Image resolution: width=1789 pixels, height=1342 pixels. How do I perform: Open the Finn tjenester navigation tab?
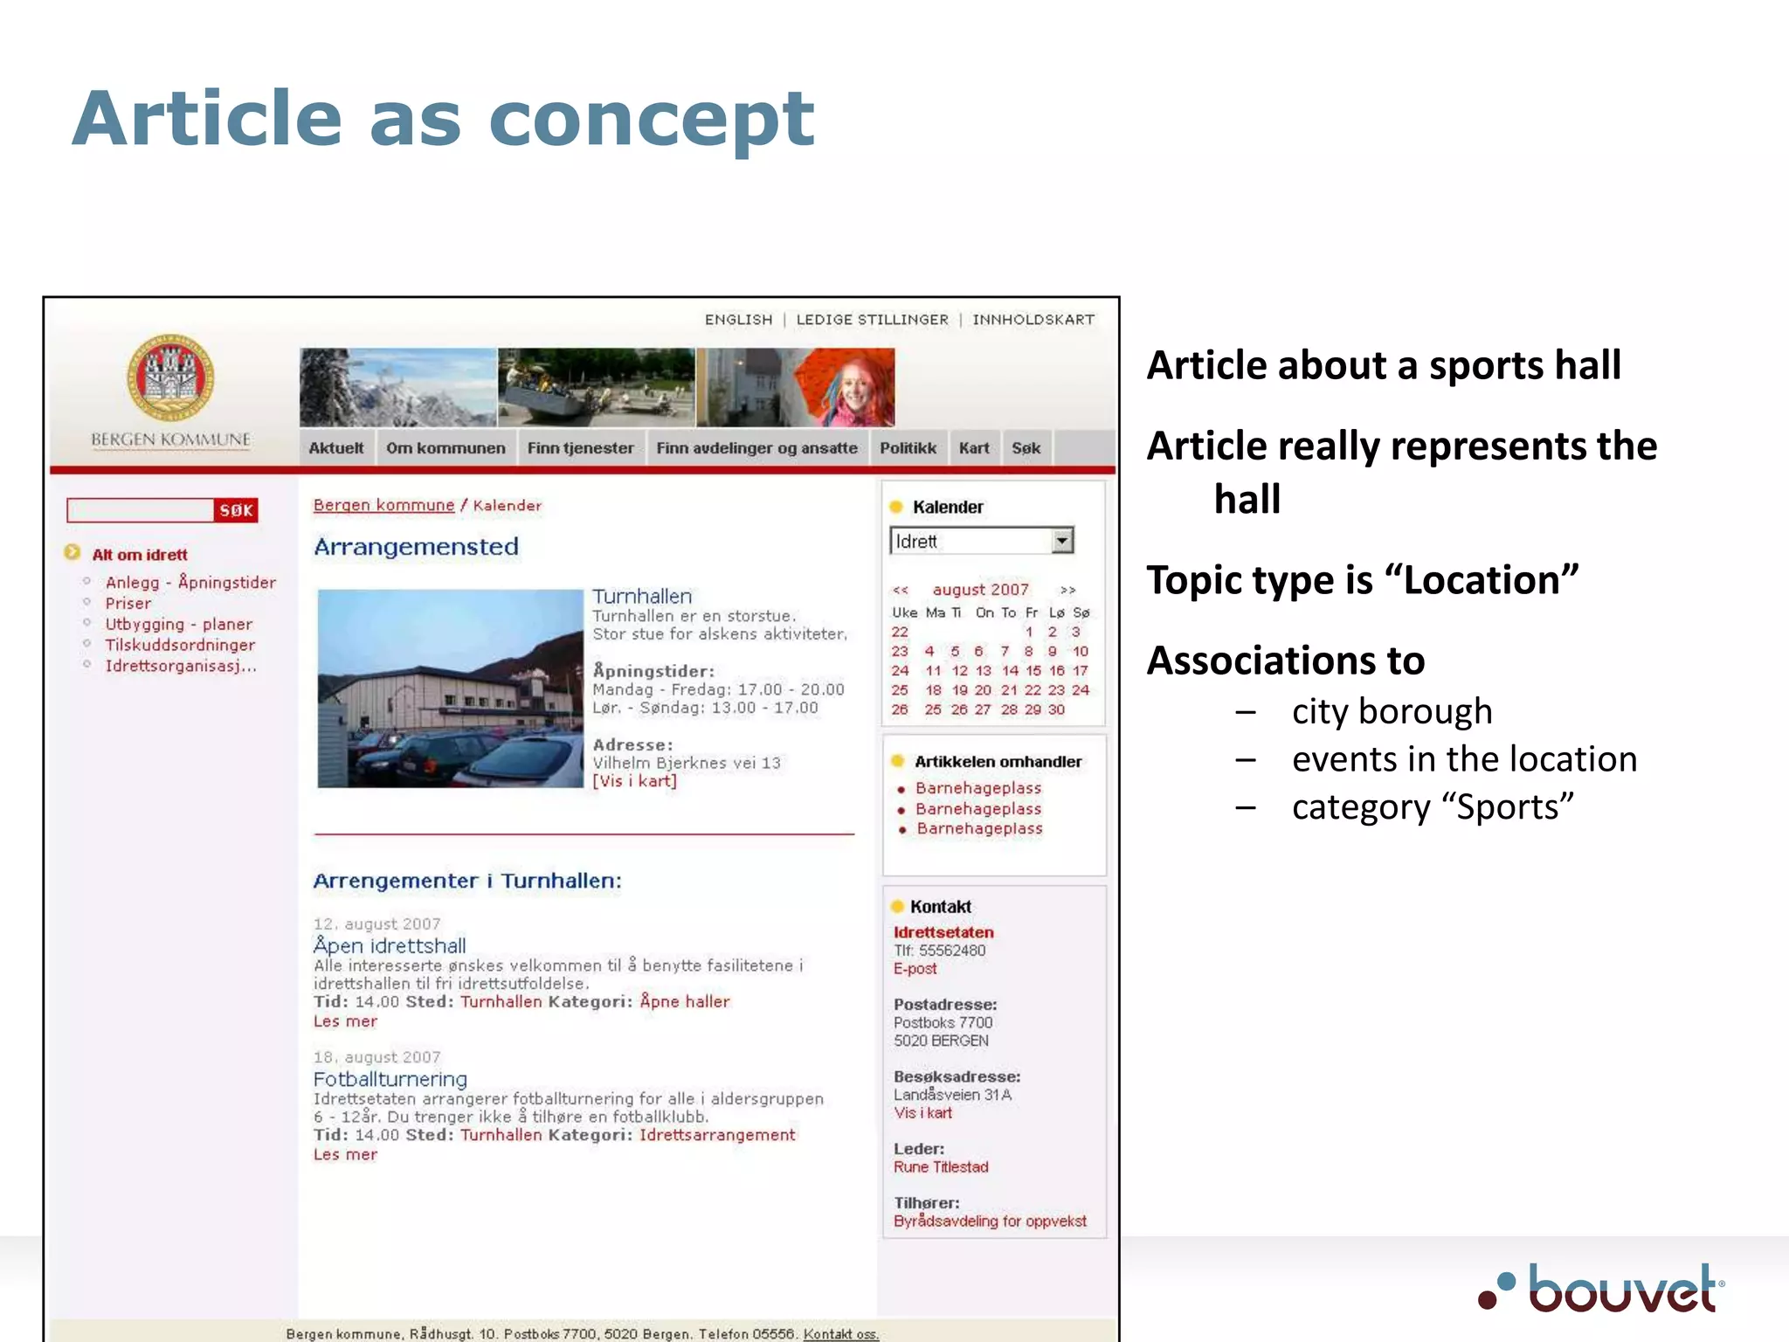pos(580,448)
